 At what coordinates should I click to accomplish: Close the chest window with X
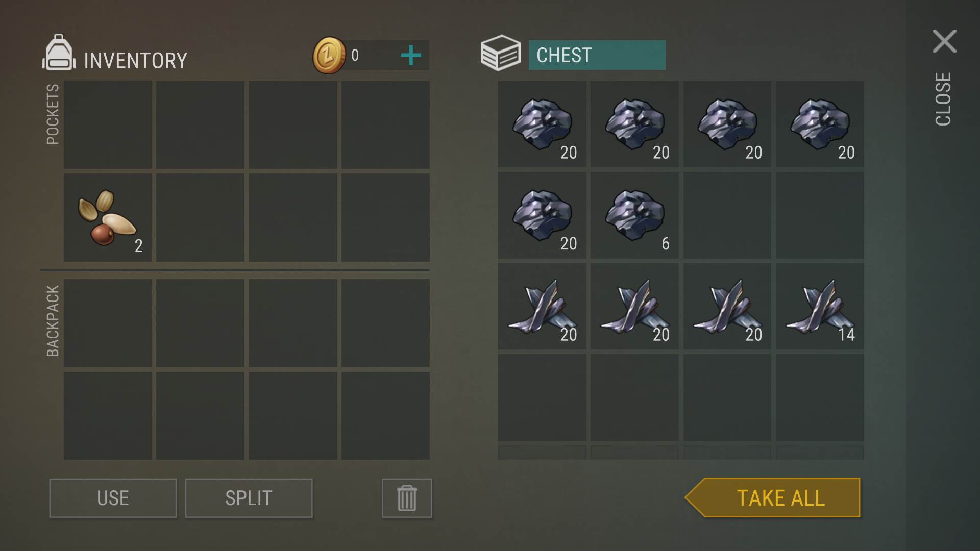point(944,41)
